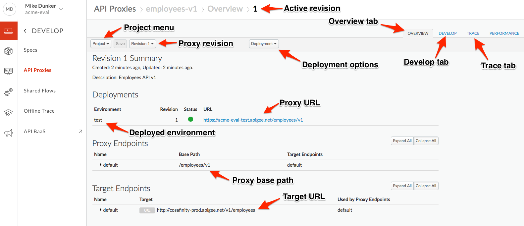Open the PERFORMANCE tab

tap(504, 33)
